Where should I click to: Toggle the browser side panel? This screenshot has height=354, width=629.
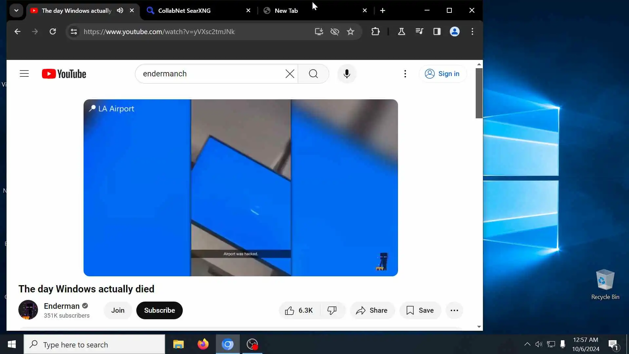[x=437, y=31]
